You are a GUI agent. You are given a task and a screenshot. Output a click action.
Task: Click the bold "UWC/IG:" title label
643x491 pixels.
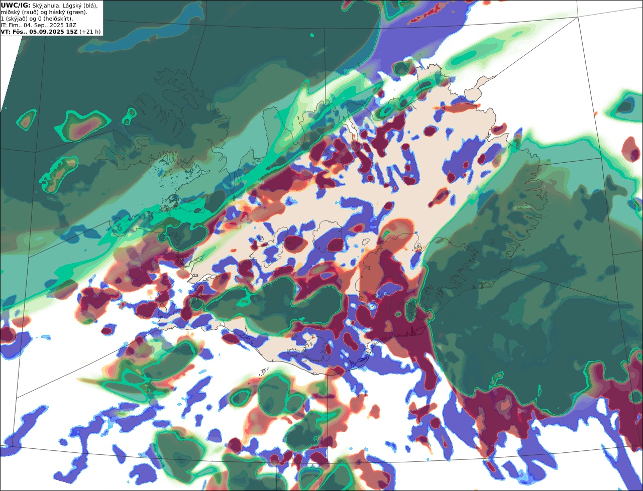16,5
